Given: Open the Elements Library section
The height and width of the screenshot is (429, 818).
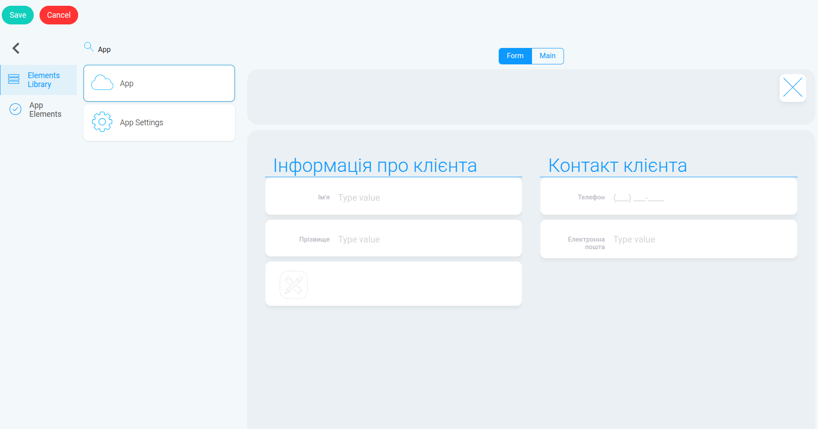Looking at the screenshot, I should tap(39, 80).
